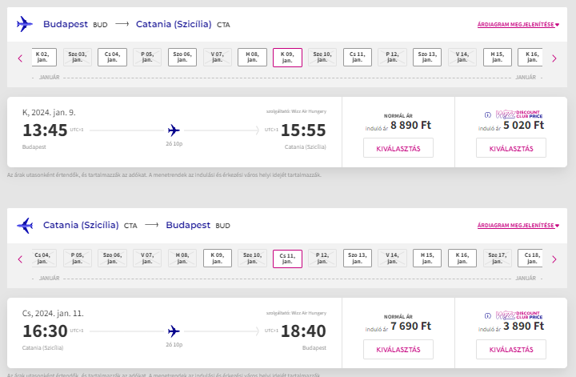Expand outbound ÁRDIAGRAM MEGJELENÍTÉSE price chart
Viewport: 576px width, 377px height.
[518, 26]
